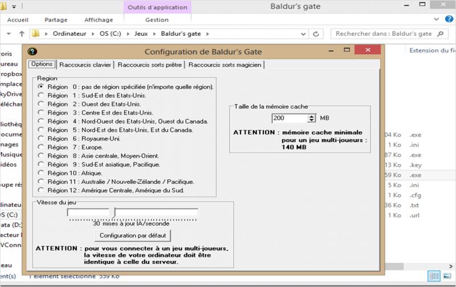
Task: Click the Baldur's Gate configuration window icon
Action: point(32,51)
